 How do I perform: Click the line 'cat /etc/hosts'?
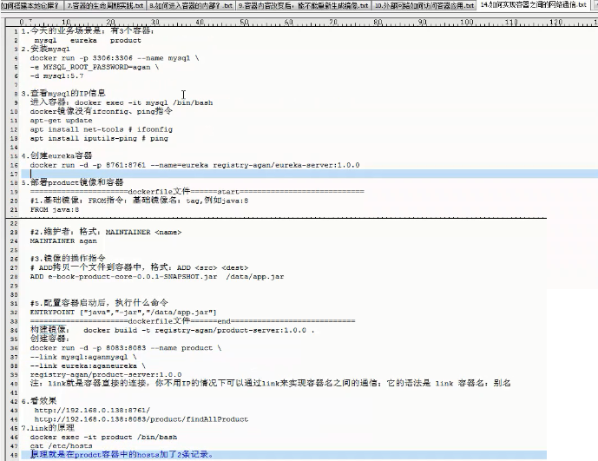[x=61, y=445]
